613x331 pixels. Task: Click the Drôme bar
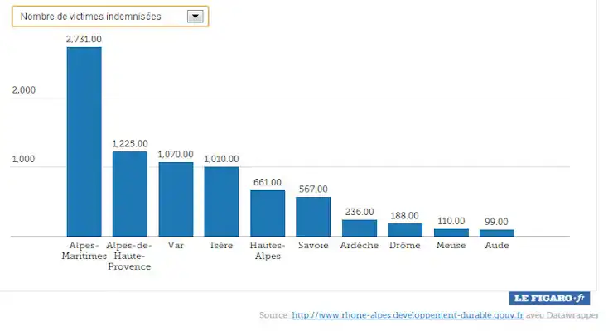coord(405,230)
